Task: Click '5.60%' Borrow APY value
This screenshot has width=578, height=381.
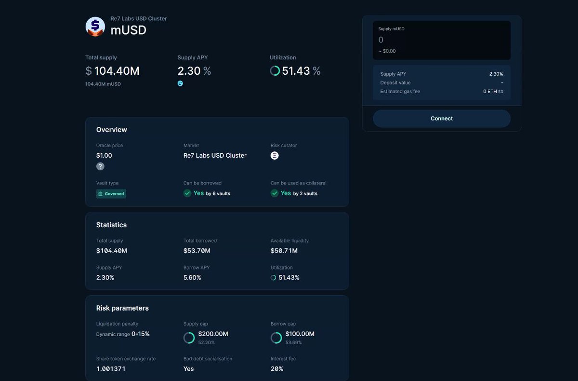Action: point(192,278)
